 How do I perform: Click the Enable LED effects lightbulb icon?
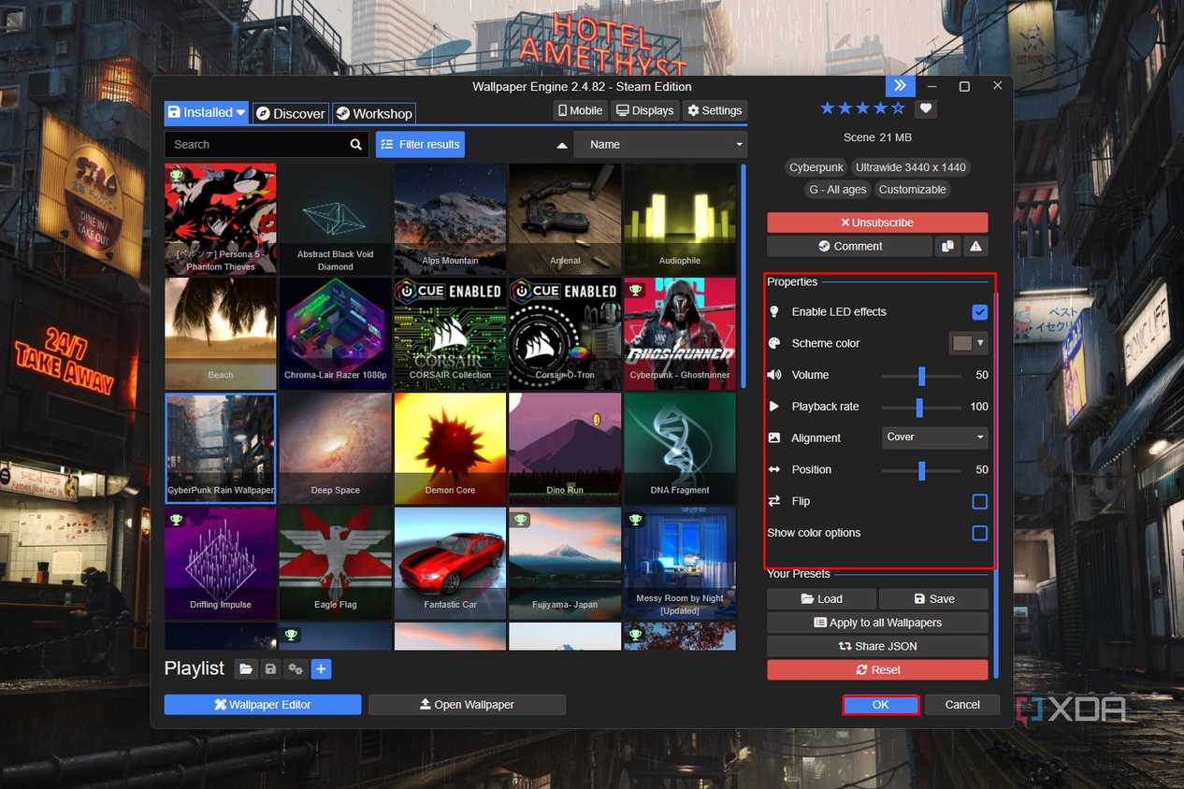pyautogui.click(x=774, y=312)
